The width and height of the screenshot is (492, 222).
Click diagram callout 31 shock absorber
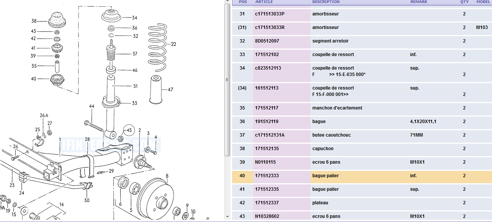(135, 86)
